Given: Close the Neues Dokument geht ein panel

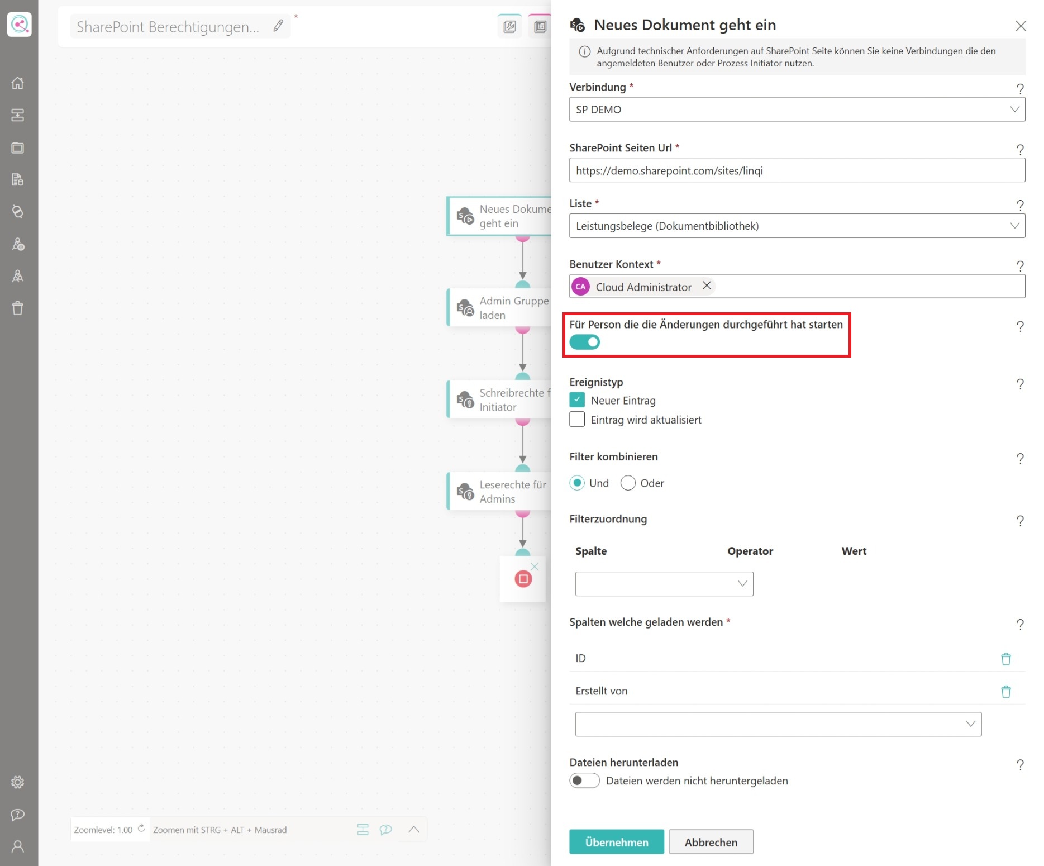Looking at the screenshot, I should [x=1021, y=26].
